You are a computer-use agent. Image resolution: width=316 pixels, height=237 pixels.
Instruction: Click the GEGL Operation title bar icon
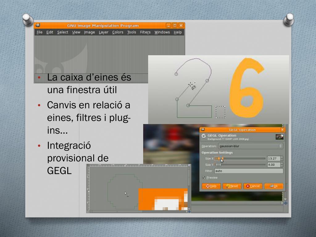tap(203, 130)
